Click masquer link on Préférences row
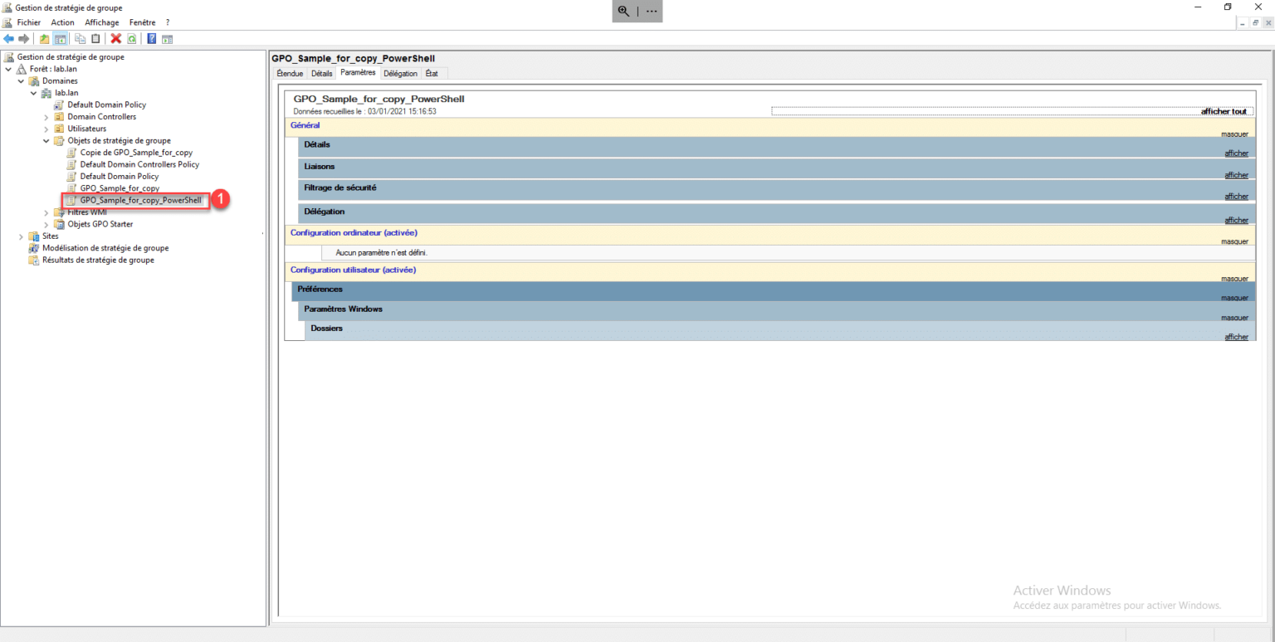1275x642 pixels. 1234,298
